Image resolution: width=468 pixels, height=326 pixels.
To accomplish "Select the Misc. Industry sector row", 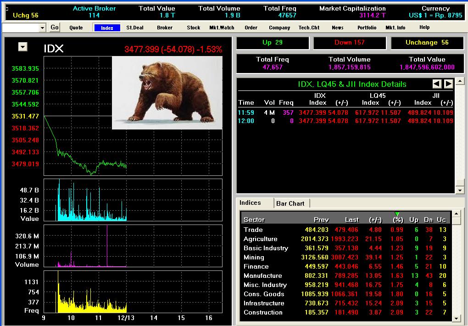I will pyautogui.click(x=345, y=285).
